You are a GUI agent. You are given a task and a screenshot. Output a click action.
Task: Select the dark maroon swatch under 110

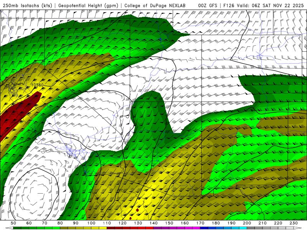(x=111, y=228)
